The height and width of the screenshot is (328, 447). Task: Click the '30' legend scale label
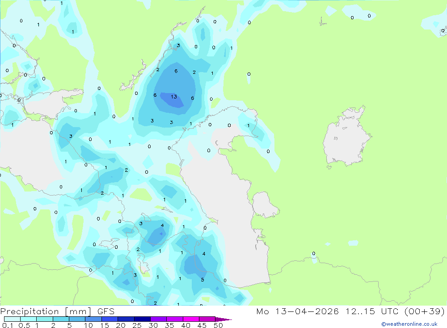coord(153,325)
